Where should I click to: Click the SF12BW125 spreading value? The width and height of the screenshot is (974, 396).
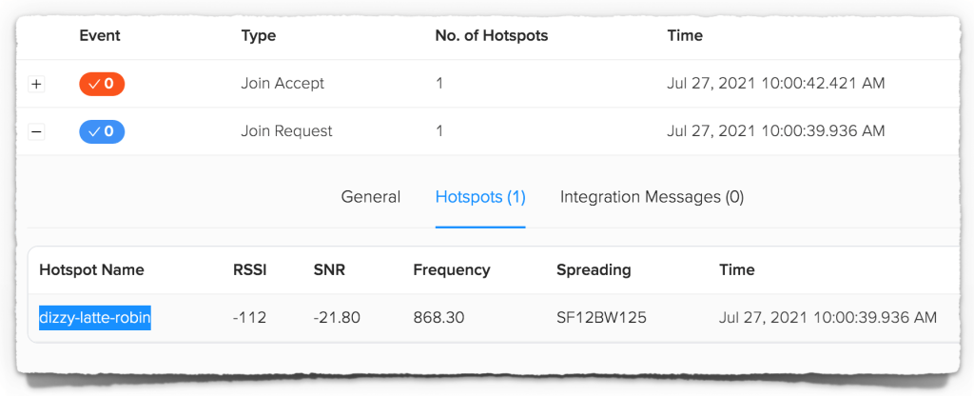pyautogui.click(x=601, y=317)
